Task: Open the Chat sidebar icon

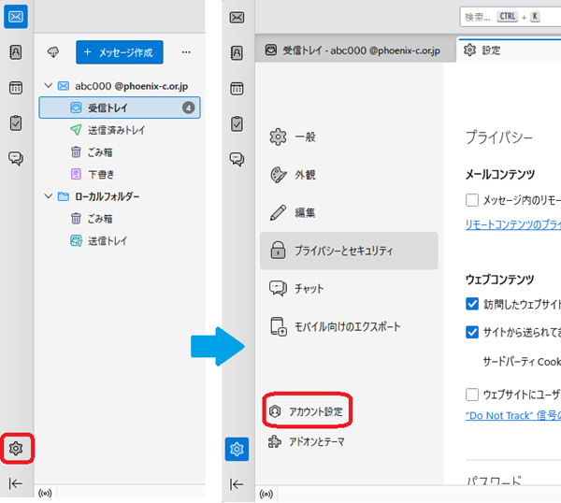Action: click(16, 159)
